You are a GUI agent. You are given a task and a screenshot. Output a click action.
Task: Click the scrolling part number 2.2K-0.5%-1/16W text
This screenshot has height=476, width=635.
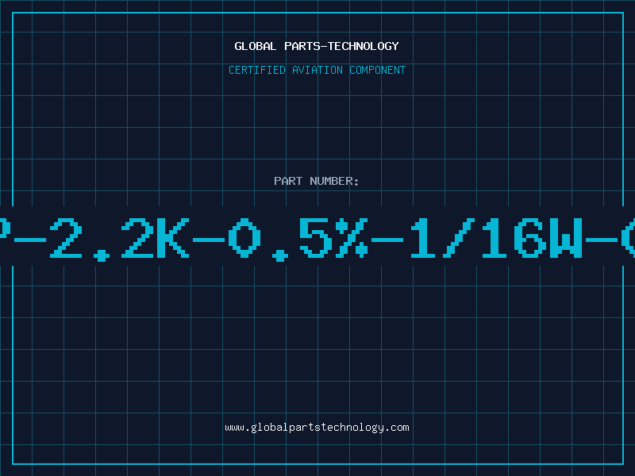[x=317, y=239]
